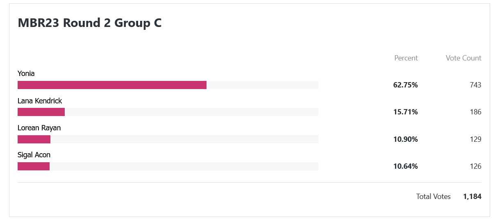This screenshot has width=495, height=219.
Task: Click the MBR23 Round 2 Group C title
Action: pyautogui.click(x=90, y=23)
